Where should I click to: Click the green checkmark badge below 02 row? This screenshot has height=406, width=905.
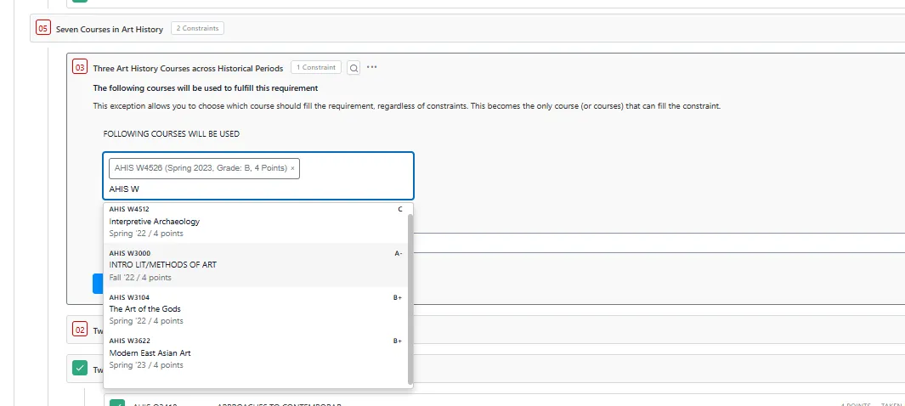pos(80,369)
